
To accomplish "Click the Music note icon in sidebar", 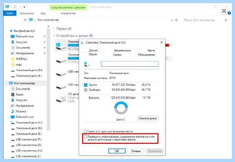I will tap(13, 111).
